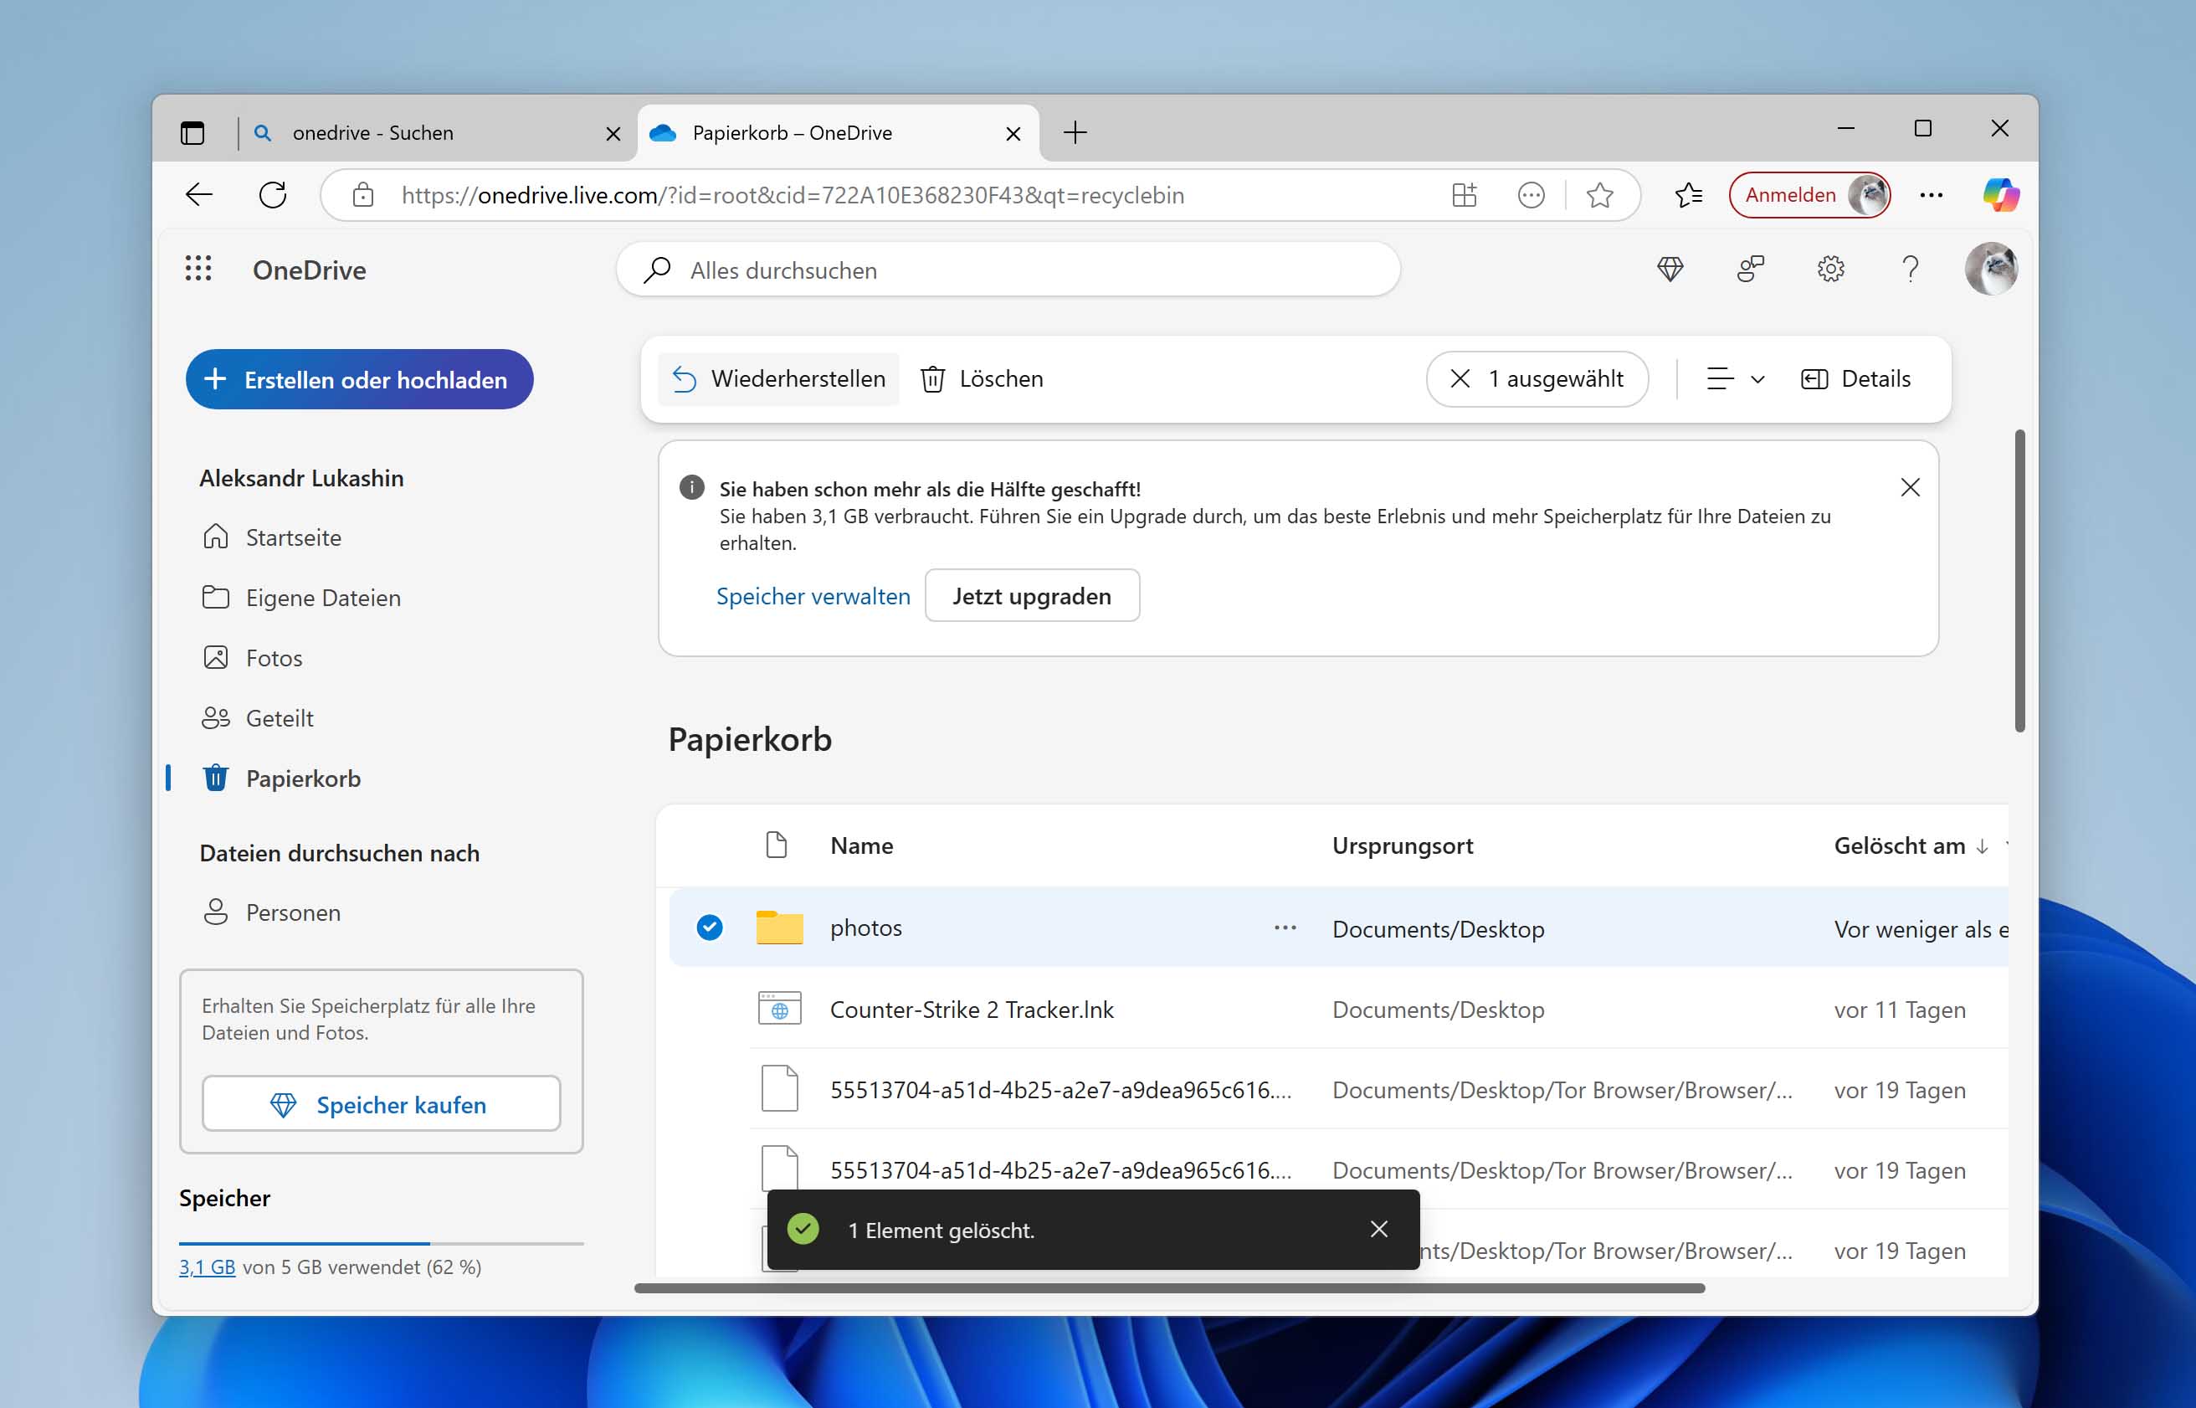Clear the '1 ausgewählt' selection
Viewport: 2196px width, 1408px height.
point(1460,378)
